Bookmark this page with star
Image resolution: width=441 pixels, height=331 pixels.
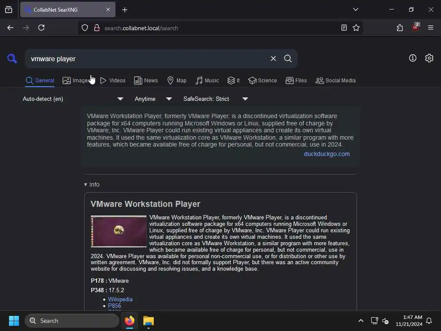[x=356, y=28]
